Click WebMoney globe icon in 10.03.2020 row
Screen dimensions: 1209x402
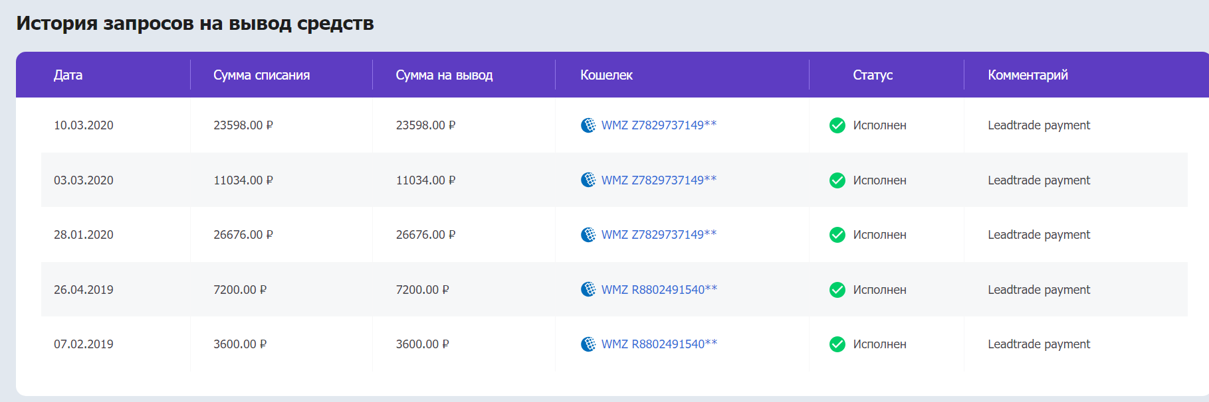pyautogui.click(x=588, y=125)
